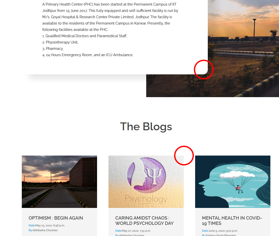This screenshot has height=236, width=279.
Task: Click the date June 5, 2020 entry
Action: 220,231
